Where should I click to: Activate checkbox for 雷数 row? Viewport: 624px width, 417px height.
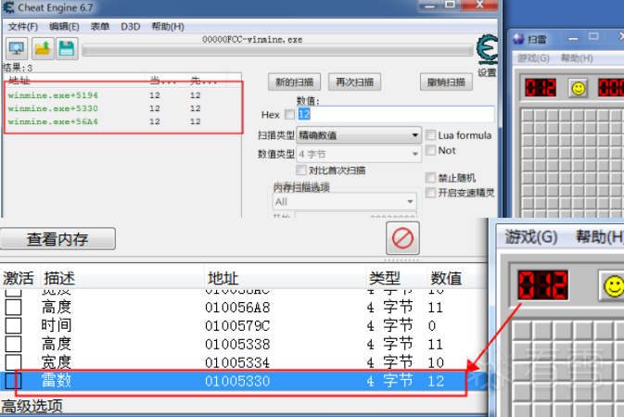tap(13, 381)
